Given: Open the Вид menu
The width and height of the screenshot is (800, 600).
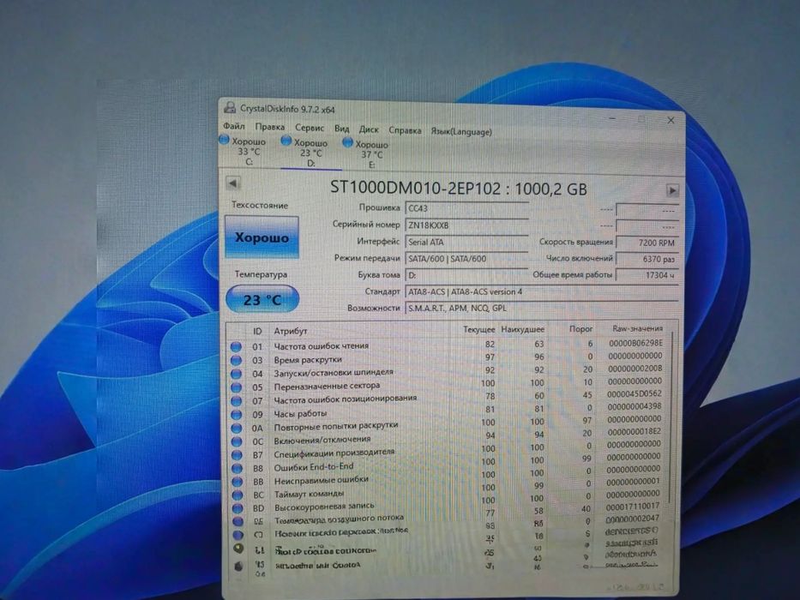Looking at the screenshot, I should (x=341, y=129).
